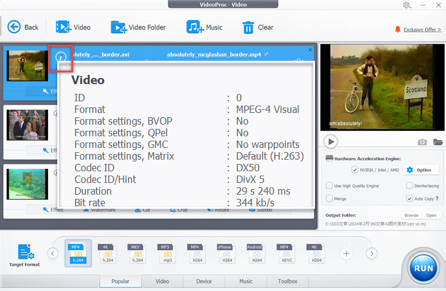Image resolution: width=446 pixels, height=291 pixels.
Task: Remove the first video with X
Action: (x=310, y=50)
